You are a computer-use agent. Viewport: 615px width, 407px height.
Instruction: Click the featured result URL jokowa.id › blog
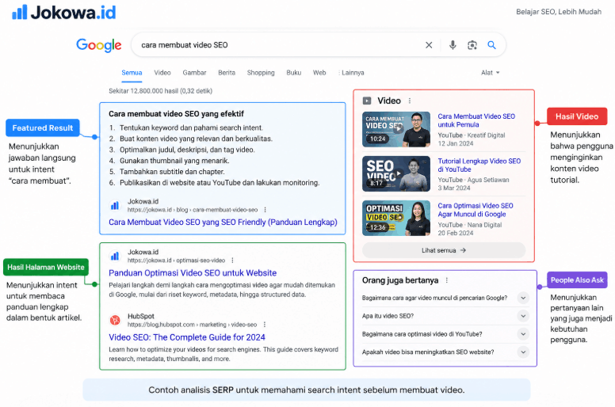tap(193, 210)
